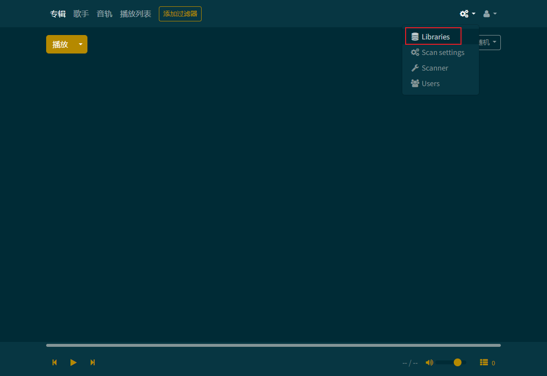This screenshot has width=547, height=376.
Task: Start playback with play icon
Action: [x=73, y=362]
